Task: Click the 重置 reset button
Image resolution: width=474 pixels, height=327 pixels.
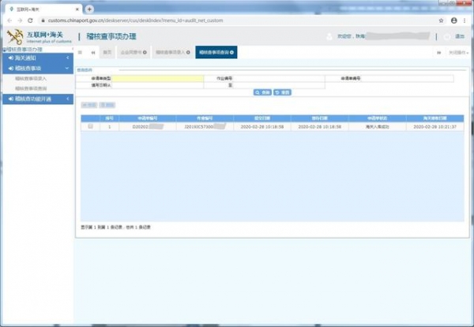Action: [282, 92]
